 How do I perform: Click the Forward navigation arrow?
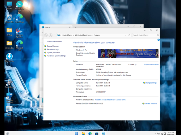51,35
